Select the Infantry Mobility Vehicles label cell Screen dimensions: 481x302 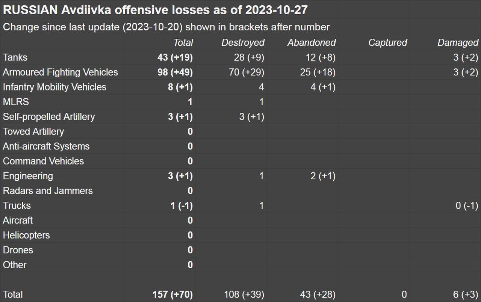(x=54, y=87)
